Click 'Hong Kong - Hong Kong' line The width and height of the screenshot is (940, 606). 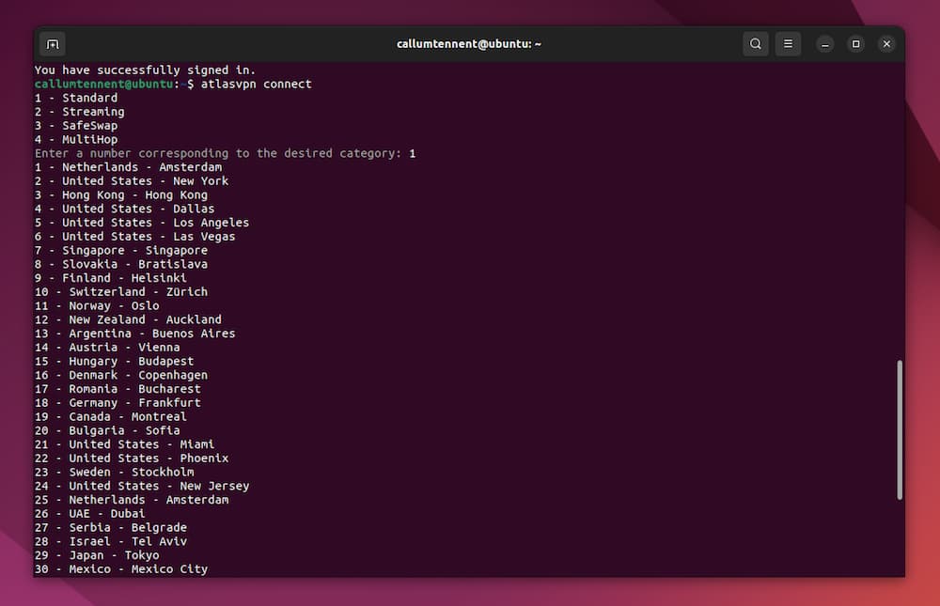pos(121,194)
